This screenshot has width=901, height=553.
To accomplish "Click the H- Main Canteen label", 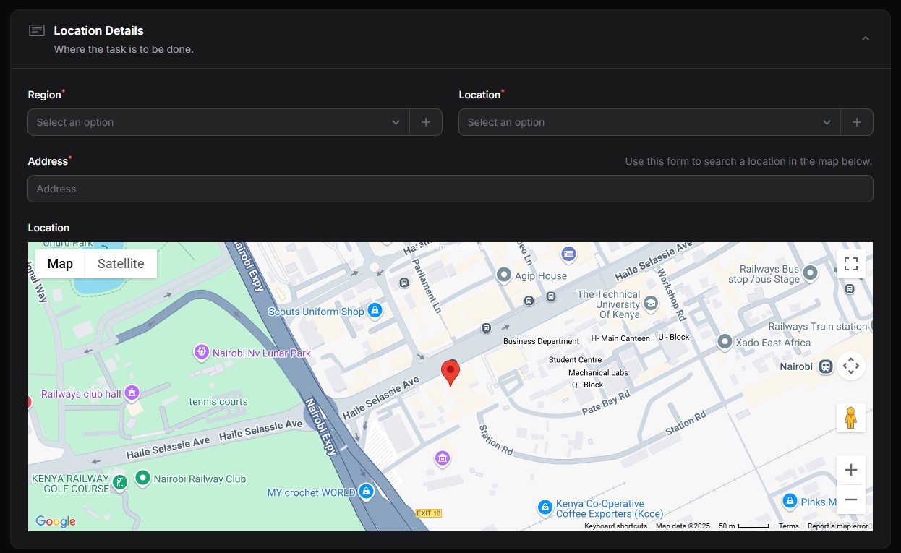I will click(x=620, y=338).
